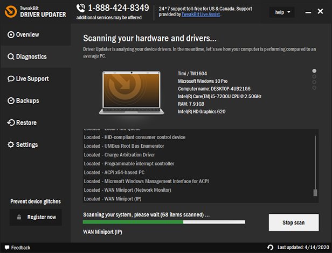Open Live Support section
332x253 pixels.
pyautogui.click(x=36, y=79)
